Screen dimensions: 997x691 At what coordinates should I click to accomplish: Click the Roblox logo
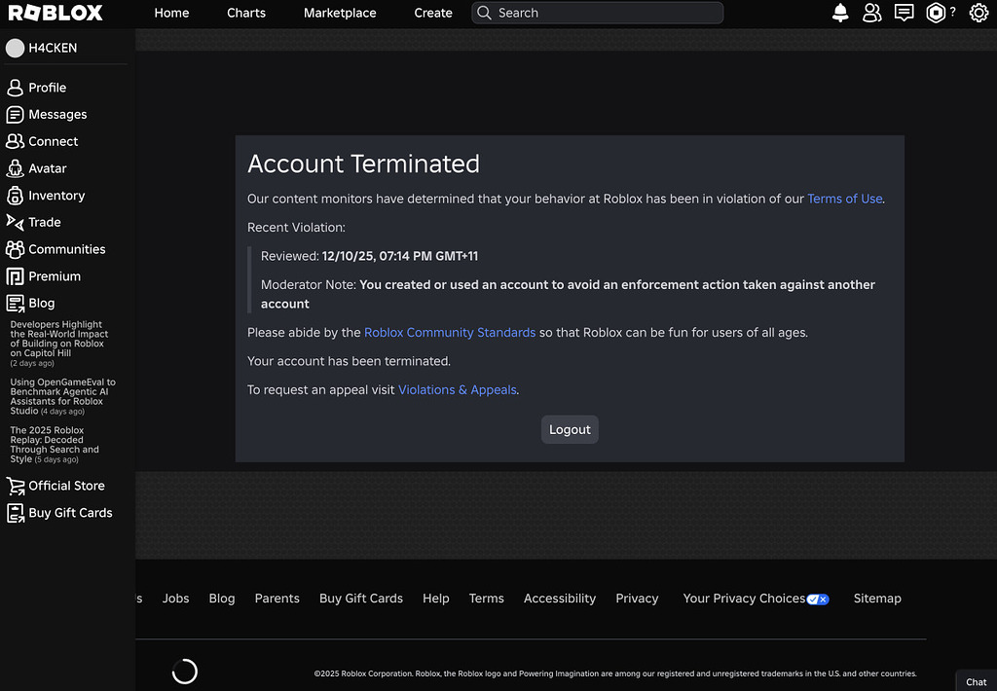coord(55,13)
